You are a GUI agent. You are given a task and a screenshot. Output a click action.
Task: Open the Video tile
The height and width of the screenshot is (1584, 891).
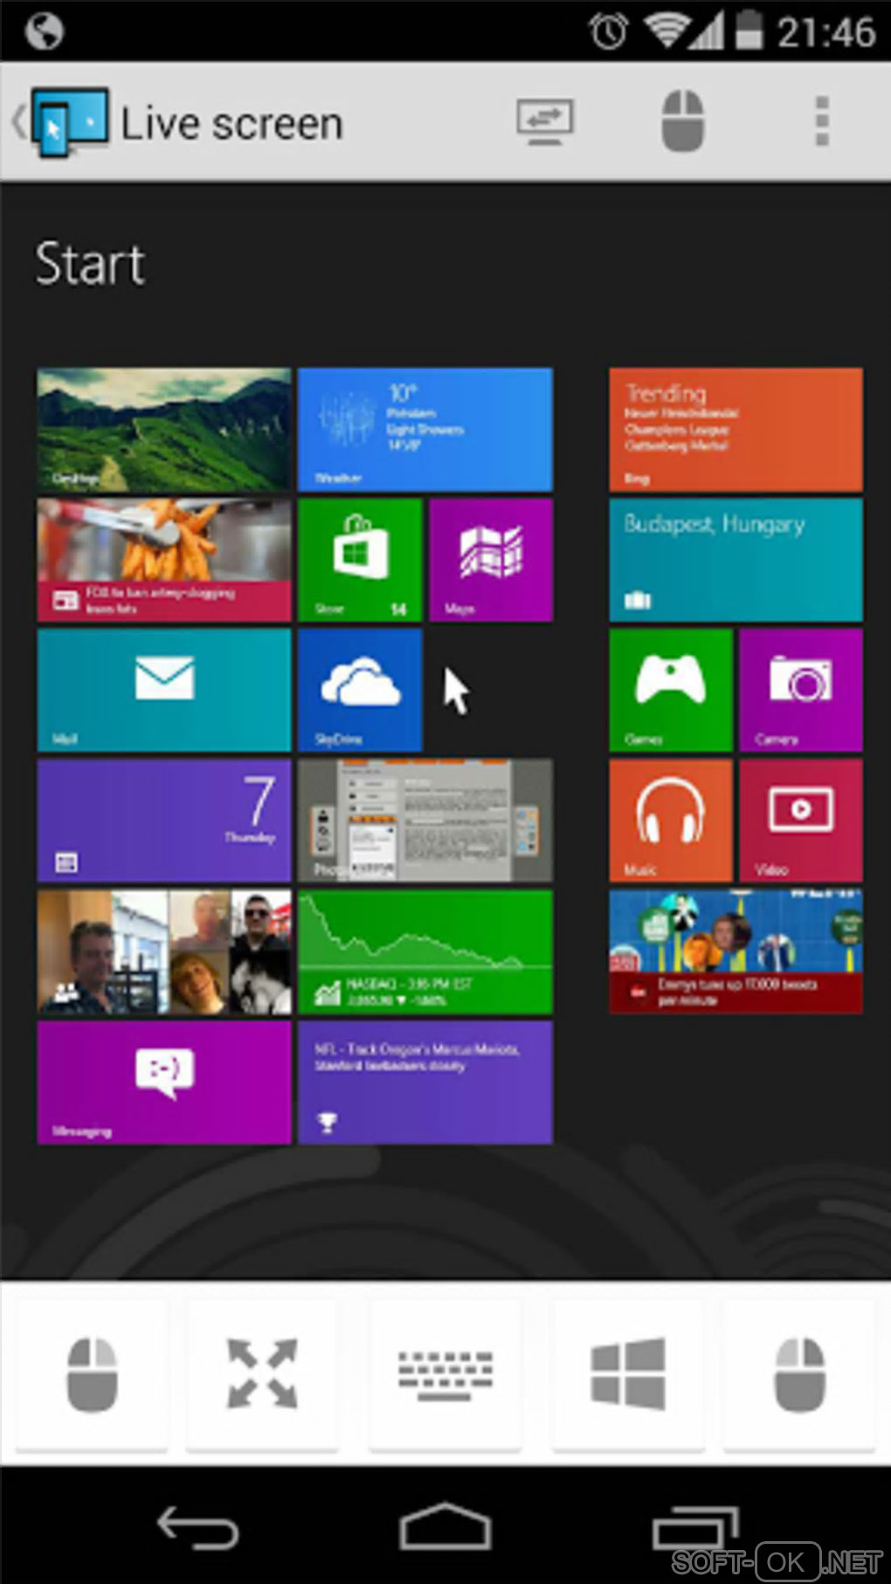801,820
